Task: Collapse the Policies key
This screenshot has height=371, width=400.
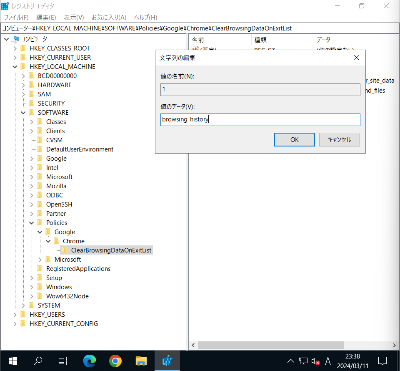Action: 31,223
